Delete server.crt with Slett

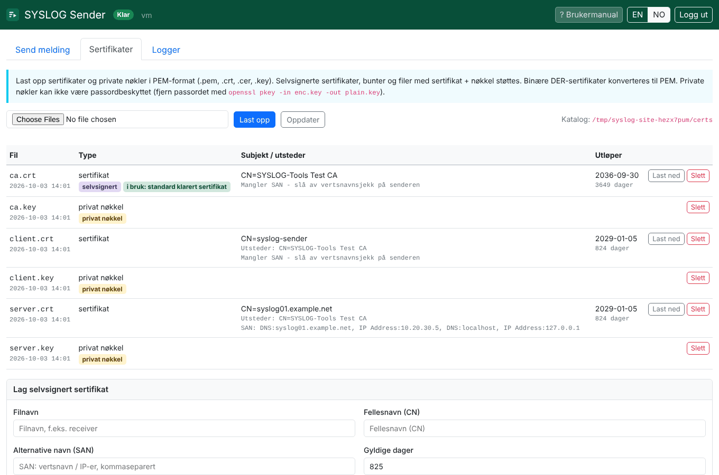pos(698,309)
